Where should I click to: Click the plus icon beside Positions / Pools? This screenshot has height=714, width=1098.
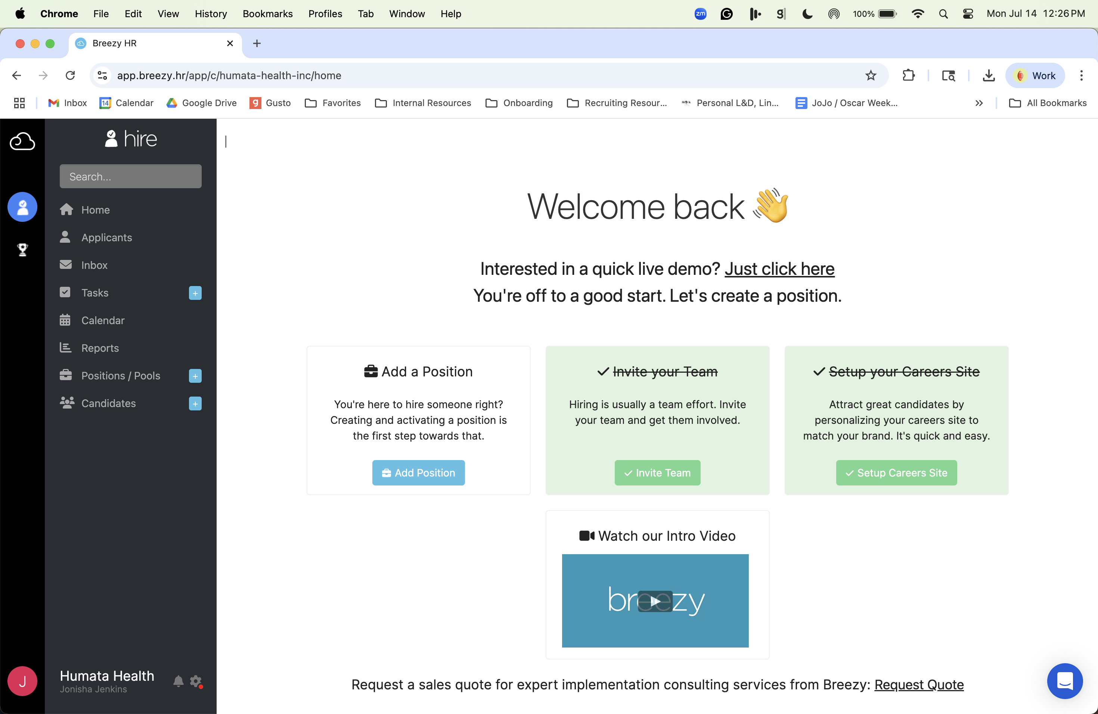pyautogui.click(x=195, y=376)
